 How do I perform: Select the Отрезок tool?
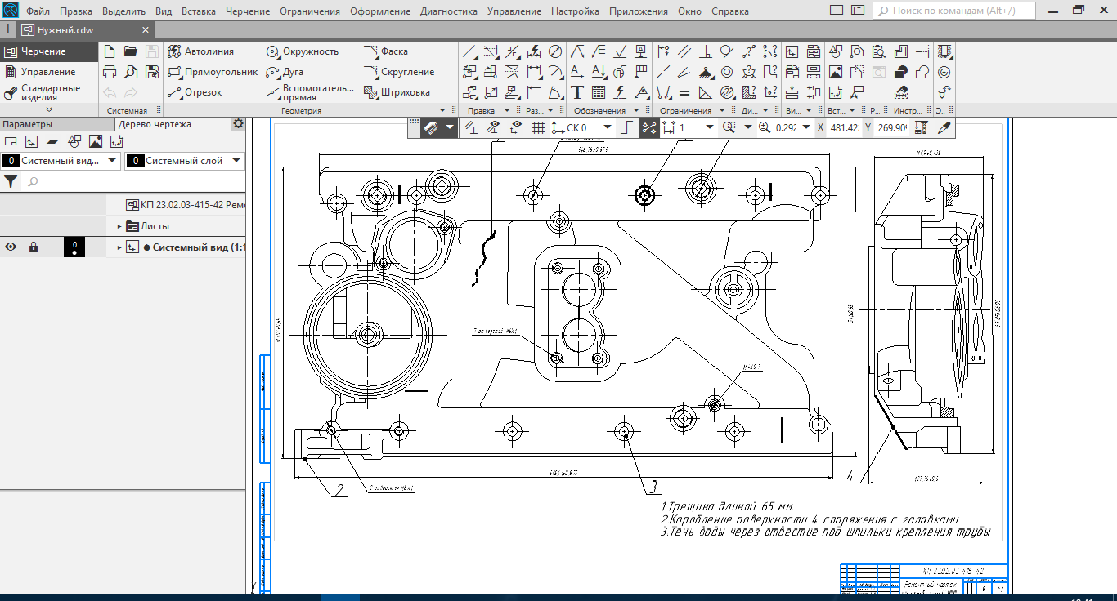pos(195,92)
